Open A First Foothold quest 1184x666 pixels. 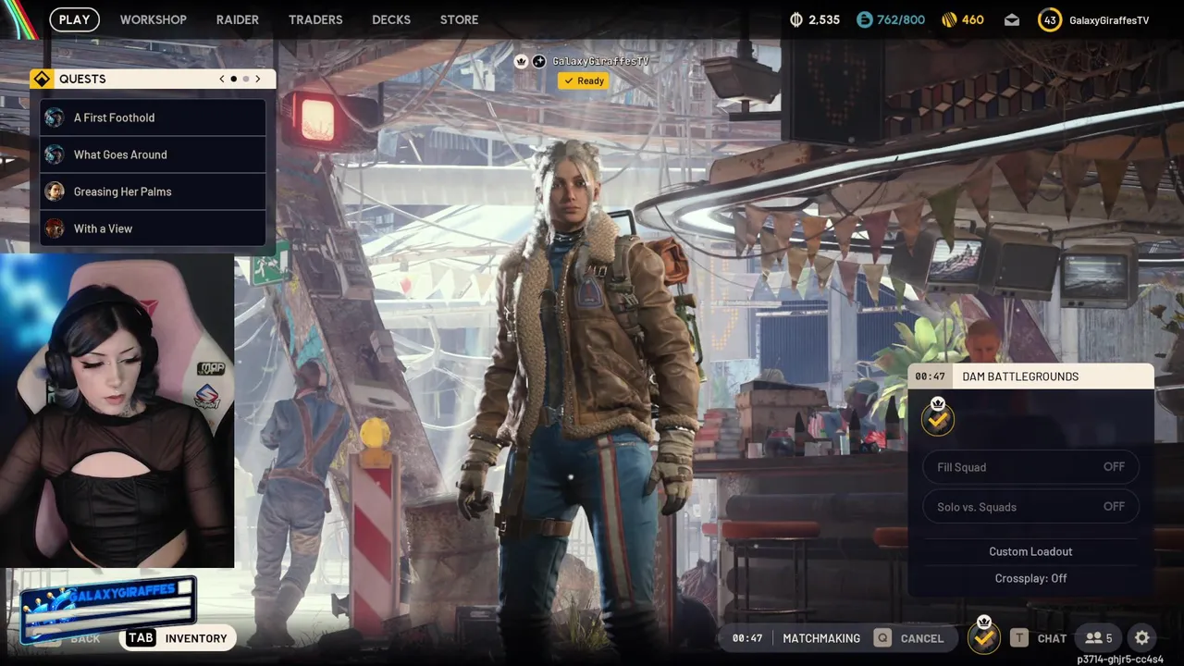click(x=153, y=117)
